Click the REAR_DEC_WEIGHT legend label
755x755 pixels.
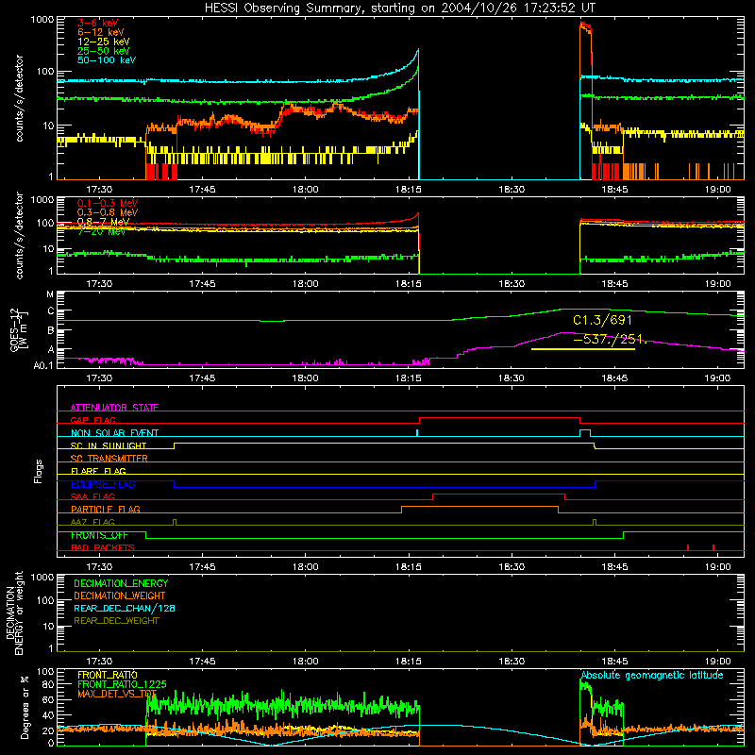pos(116,621)
